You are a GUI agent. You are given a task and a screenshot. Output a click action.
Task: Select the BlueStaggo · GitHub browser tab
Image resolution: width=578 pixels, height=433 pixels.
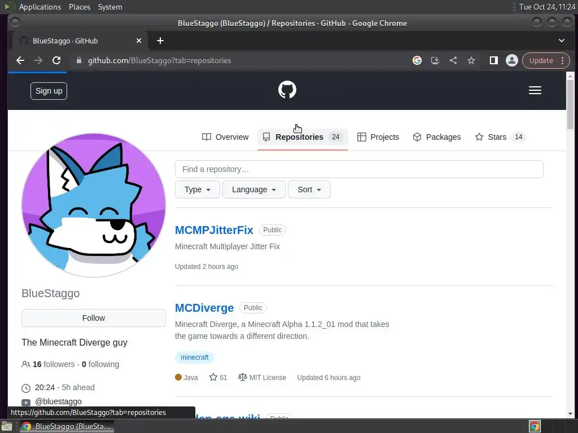pyautogui.click(x=80, y=41)
